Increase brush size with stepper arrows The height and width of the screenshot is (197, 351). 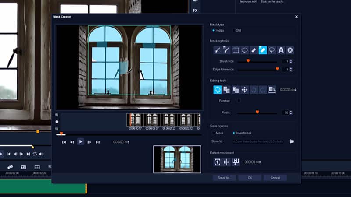[x=291, y=60]
